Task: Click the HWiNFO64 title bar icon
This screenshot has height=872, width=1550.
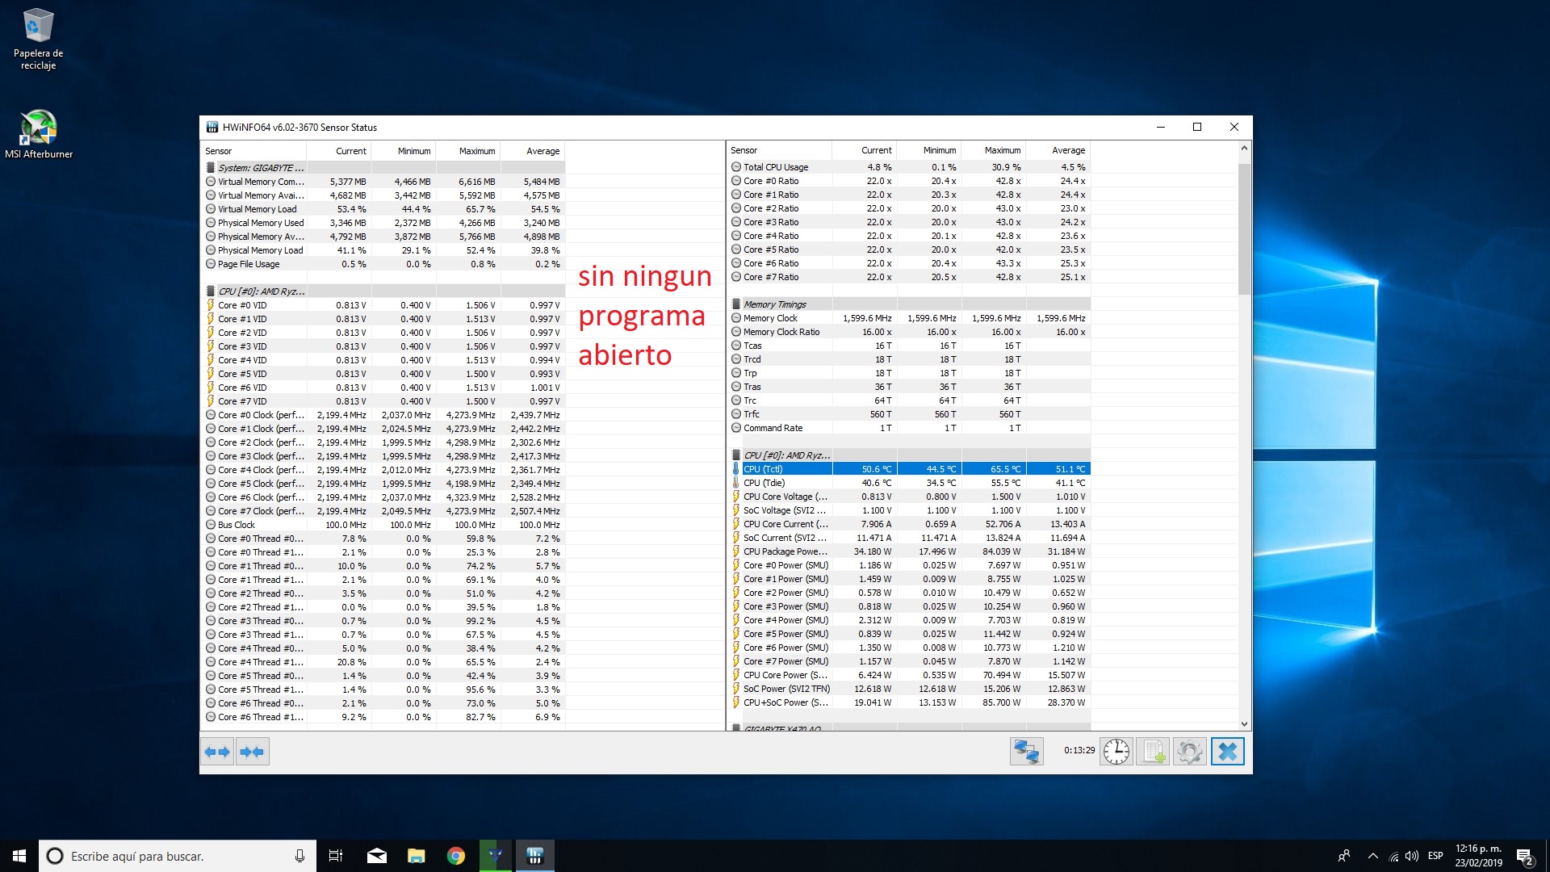Action: click(x=212, y=127)
